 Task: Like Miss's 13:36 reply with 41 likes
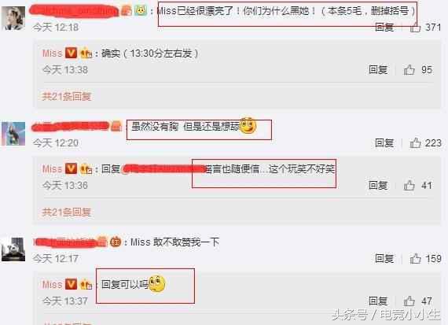point(409,186)
